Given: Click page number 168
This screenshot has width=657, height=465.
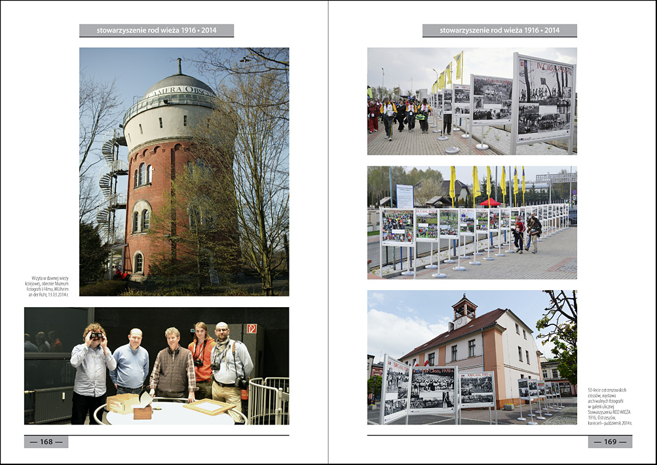Looking at the screenshot, I should pyautogui.click(x=46, y=441).
